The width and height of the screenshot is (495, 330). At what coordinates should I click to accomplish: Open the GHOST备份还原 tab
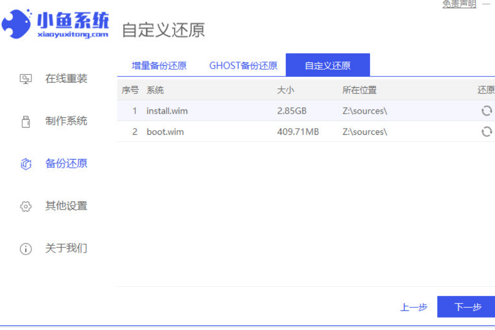point(243,66)
